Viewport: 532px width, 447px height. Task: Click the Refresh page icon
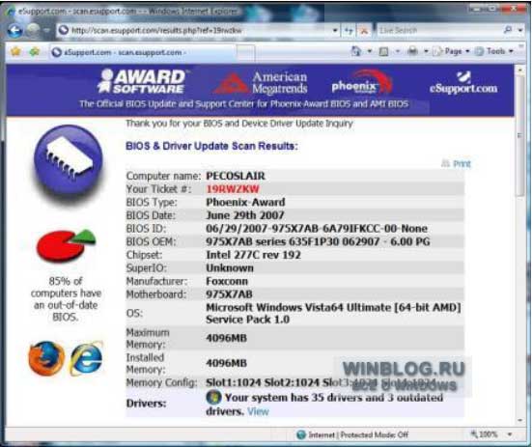click(x=349, y=31)
